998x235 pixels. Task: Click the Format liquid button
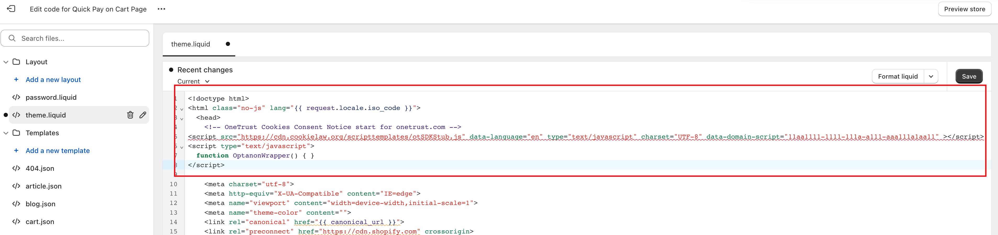click(898, 77)
